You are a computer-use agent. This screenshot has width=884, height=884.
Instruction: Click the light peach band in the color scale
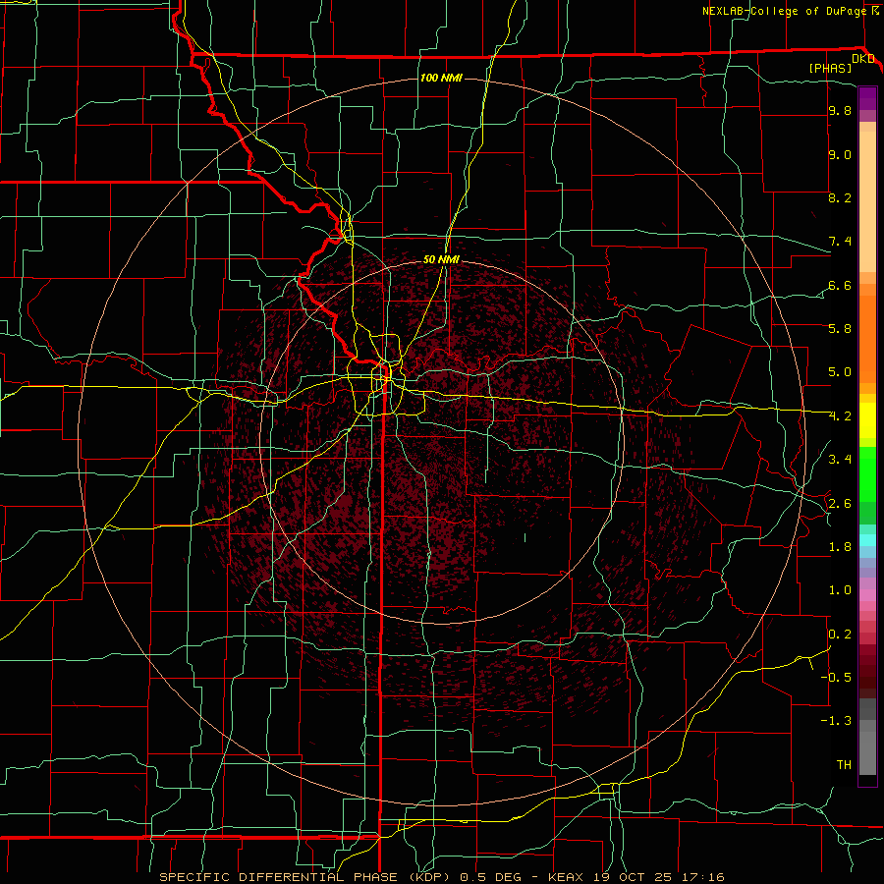(867, 201)
